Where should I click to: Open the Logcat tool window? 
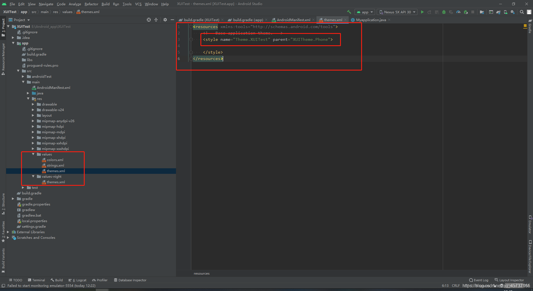[x=77, y=280]
